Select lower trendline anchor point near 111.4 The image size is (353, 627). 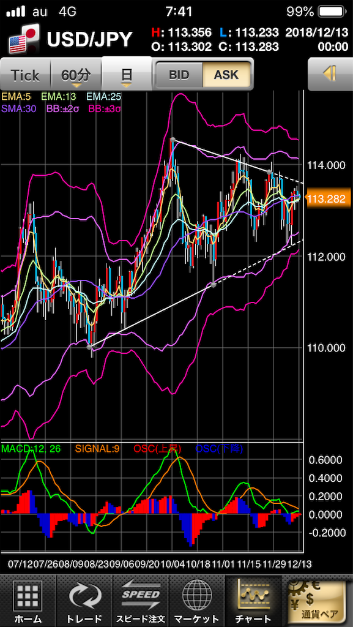[214, 285]
